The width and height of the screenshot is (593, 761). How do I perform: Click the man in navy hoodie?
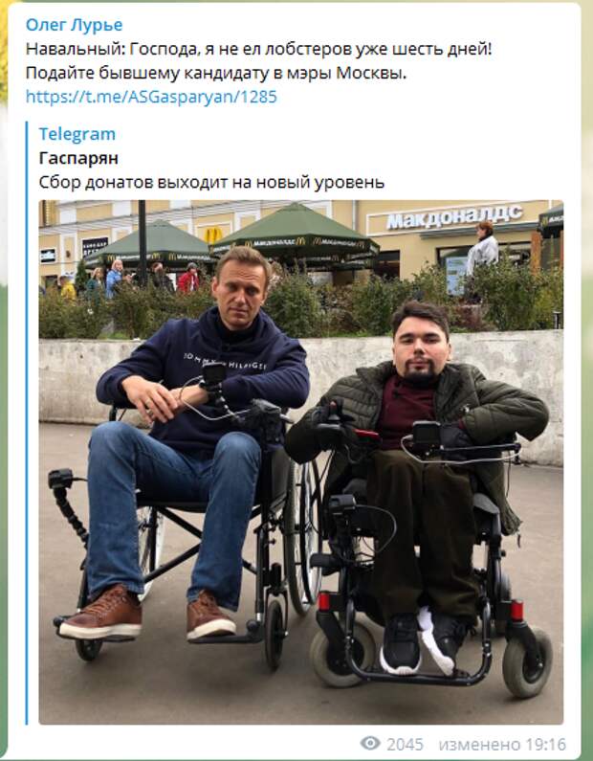pyautogui.click(x=194, y=436)
